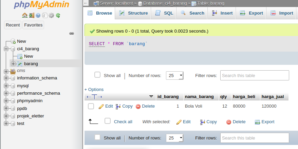Image resolution: width=298 pixels, height=149 pixels.
Task: Click Database: ci4_barang breadcrumb link
Action: click(165, 3)
